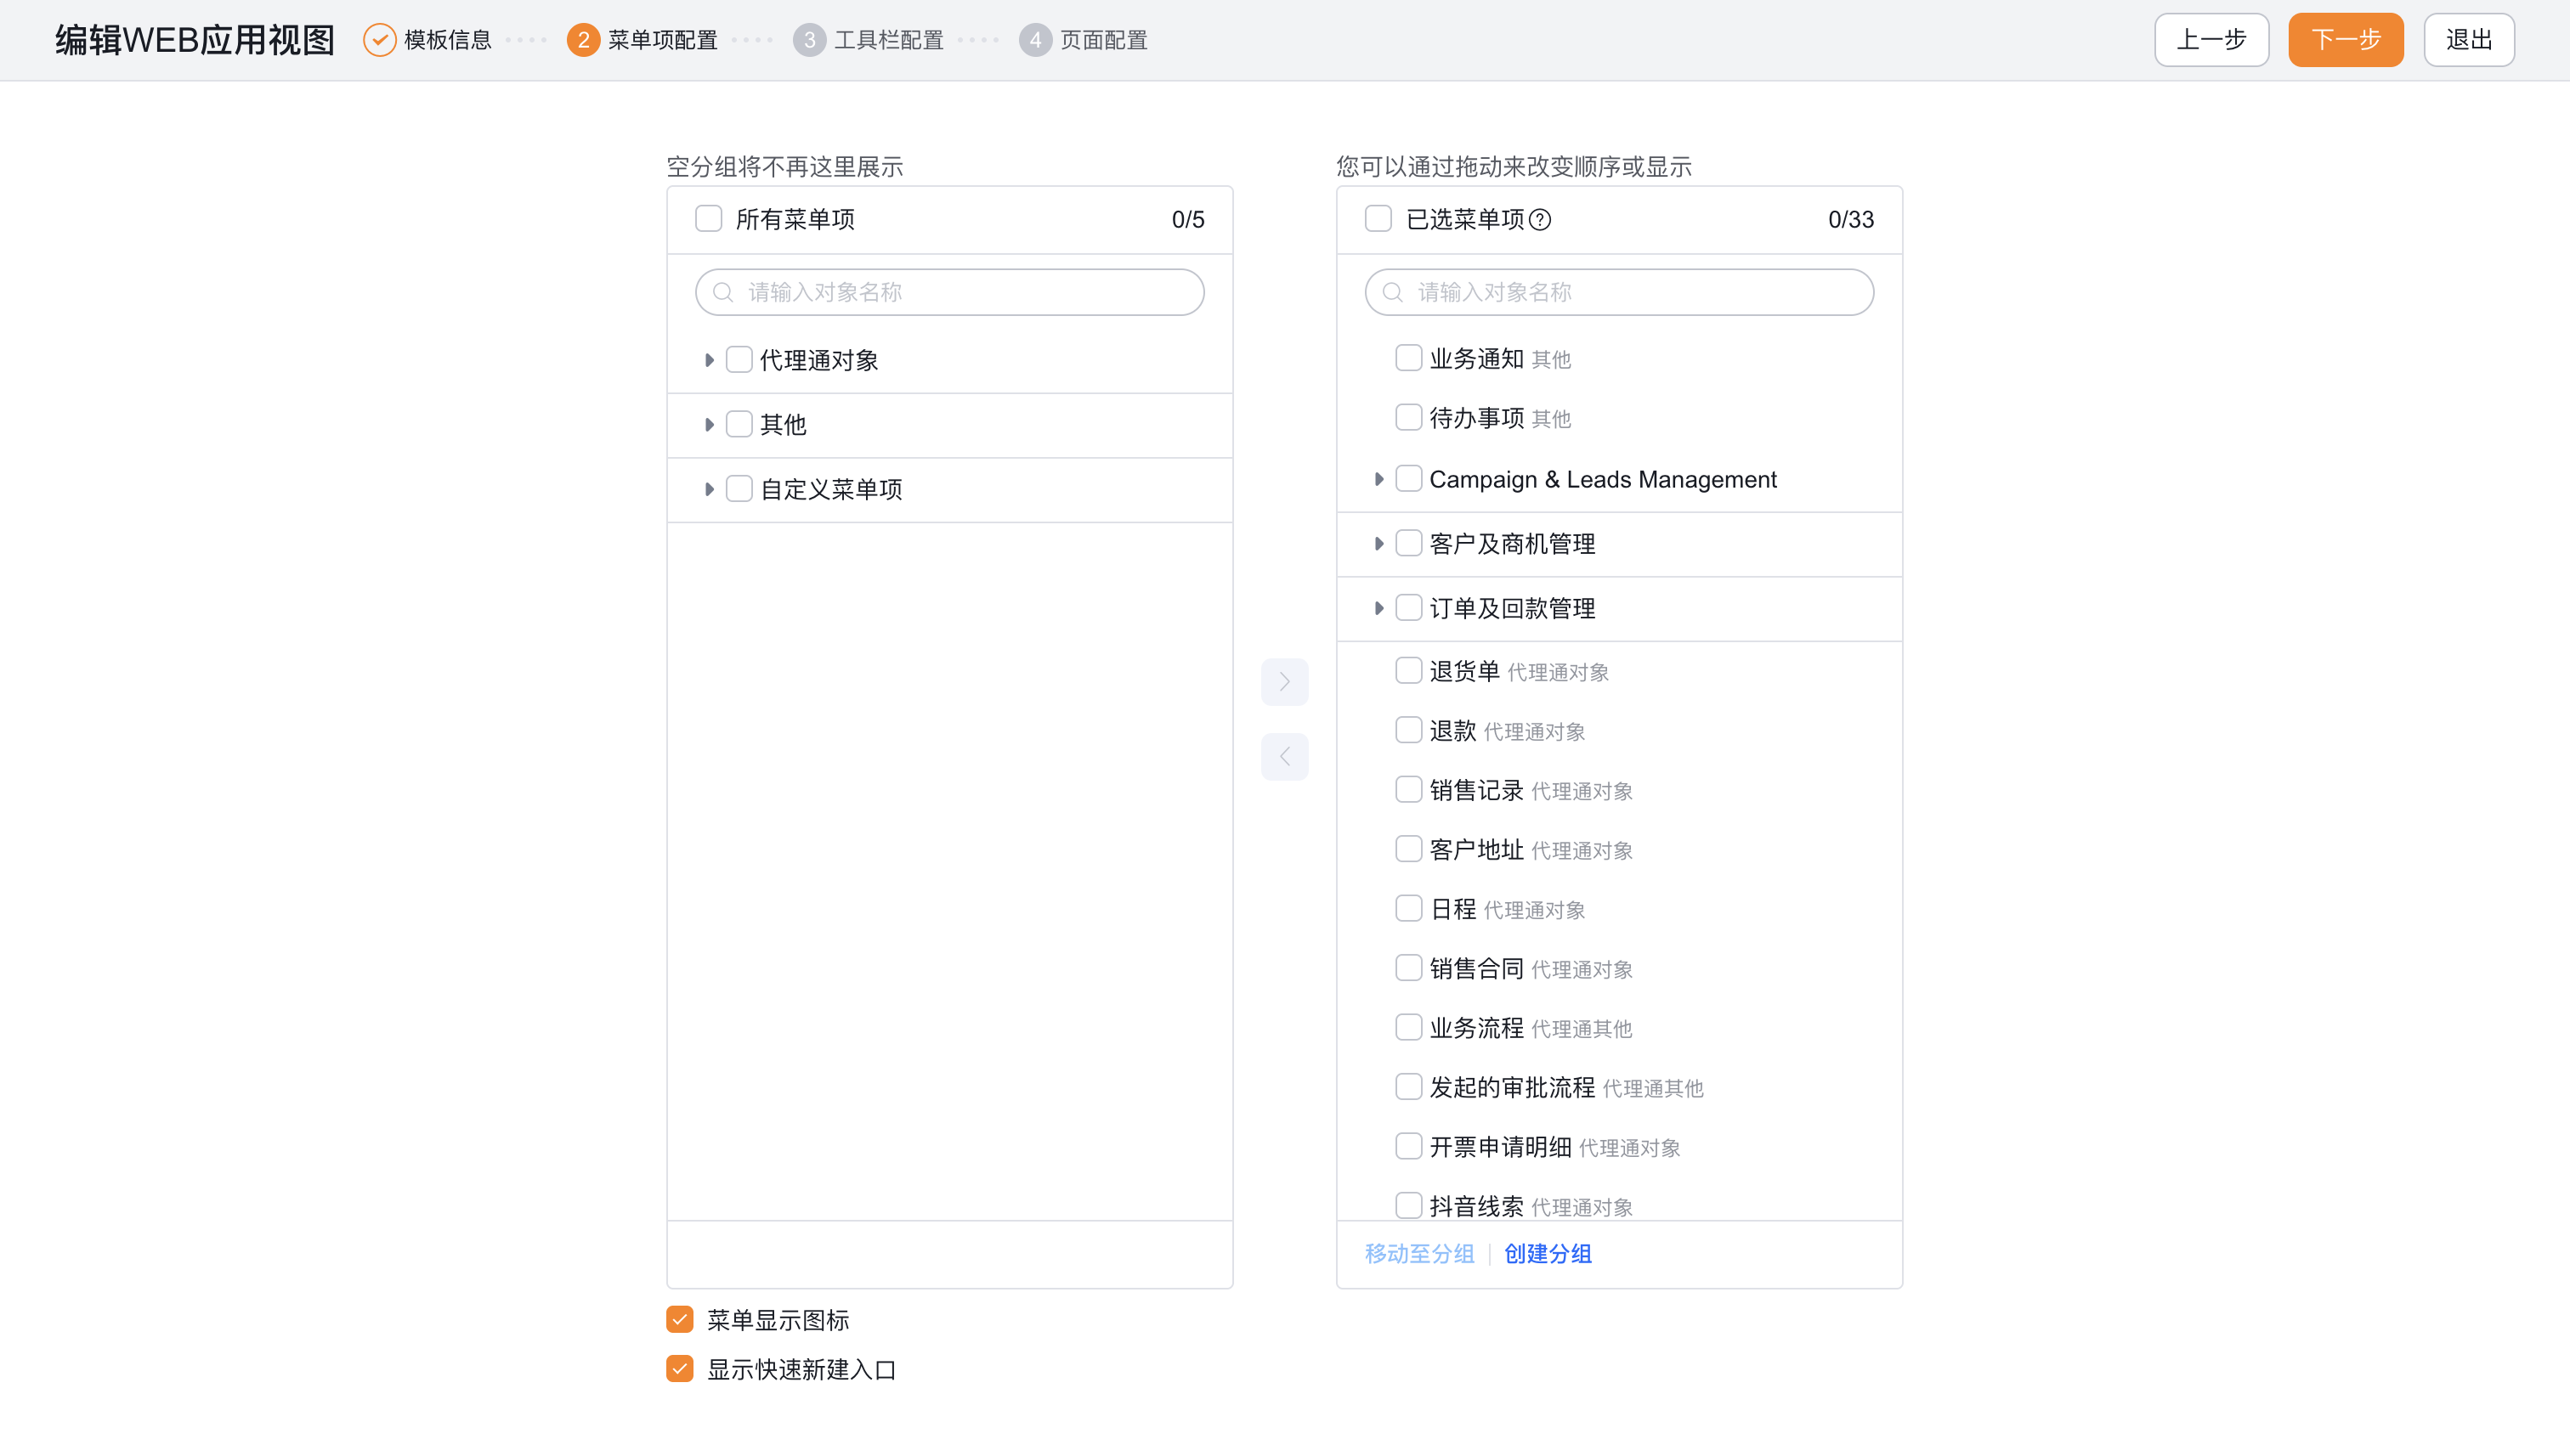Screen dimensions: 2570x1456
Task: Expand the 订单及回款管理 group
Action: tap(1378, 608)
